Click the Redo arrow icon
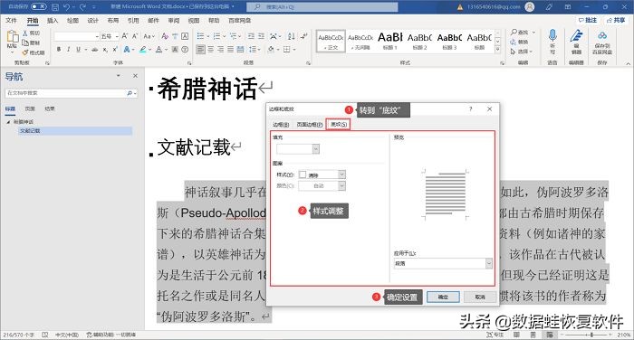Image resolution: width=634 pixels, height=340 pixels. click(x=82, y=7)
